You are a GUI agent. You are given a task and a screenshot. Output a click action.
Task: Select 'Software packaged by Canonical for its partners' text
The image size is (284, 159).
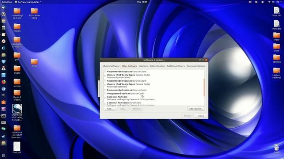point(131,99)
